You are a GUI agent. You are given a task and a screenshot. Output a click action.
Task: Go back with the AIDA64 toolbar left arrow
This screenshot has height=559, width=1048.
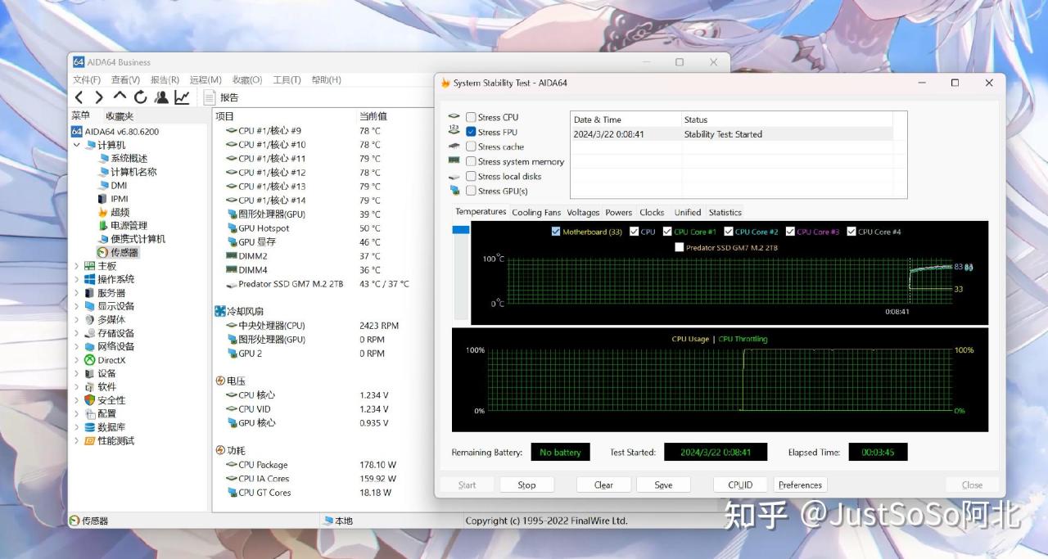point(79,97)
